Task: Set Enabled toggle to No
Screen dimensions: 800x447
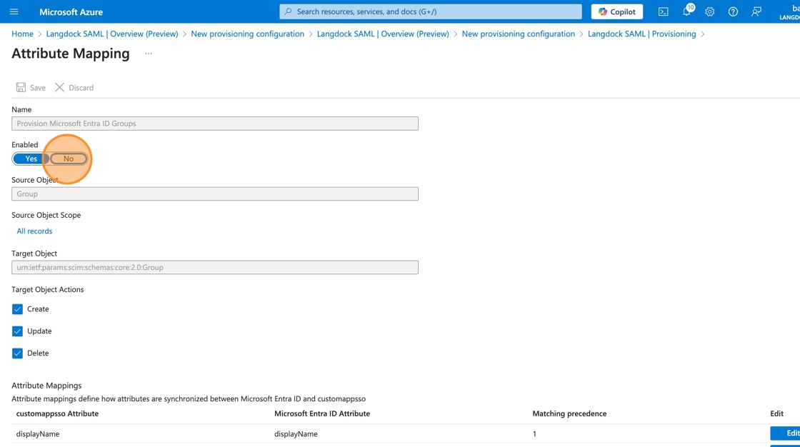Action: click(69, 159)
